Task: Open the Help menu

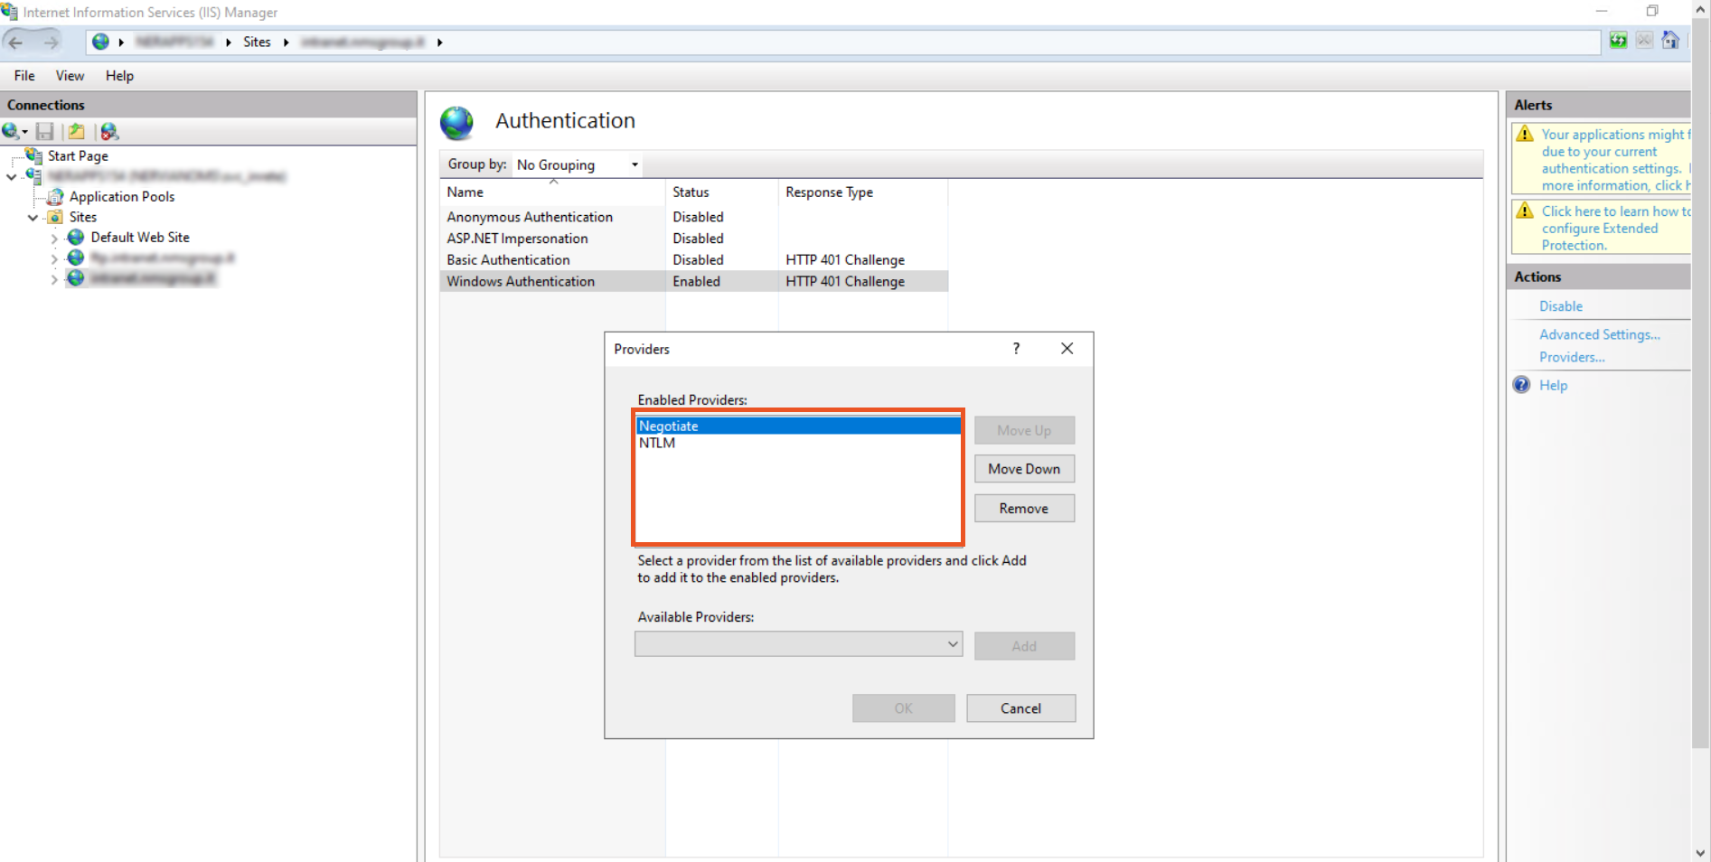Action: [x=119, y=76]
